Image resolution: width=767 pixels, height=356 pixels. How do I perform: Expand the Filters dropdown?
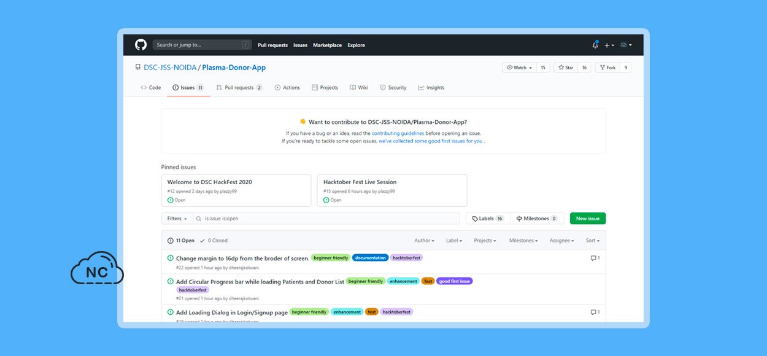click(177, 219)
